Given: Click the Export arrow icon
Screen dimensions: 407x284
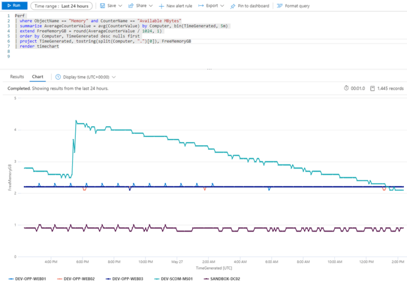Looking at the screenshot, I should (x=201, y=5).
